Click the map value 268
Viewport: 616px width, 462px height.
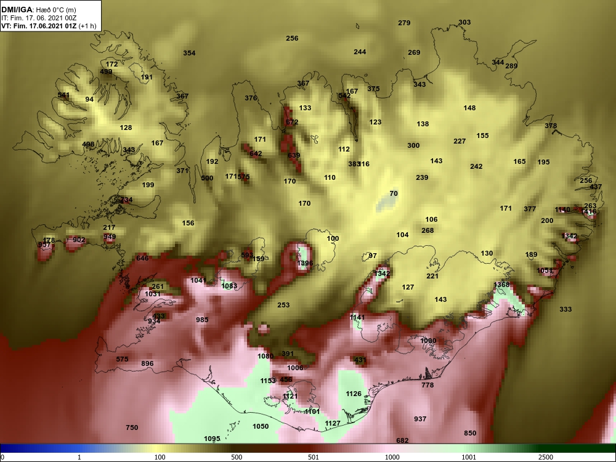pos(428,230)
